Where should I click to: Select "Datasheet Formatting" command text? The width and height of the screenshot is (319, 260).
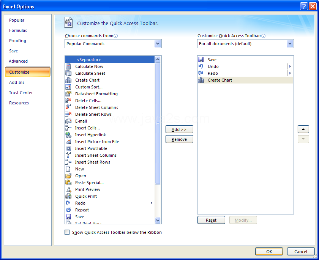click(x=96, y=94)
